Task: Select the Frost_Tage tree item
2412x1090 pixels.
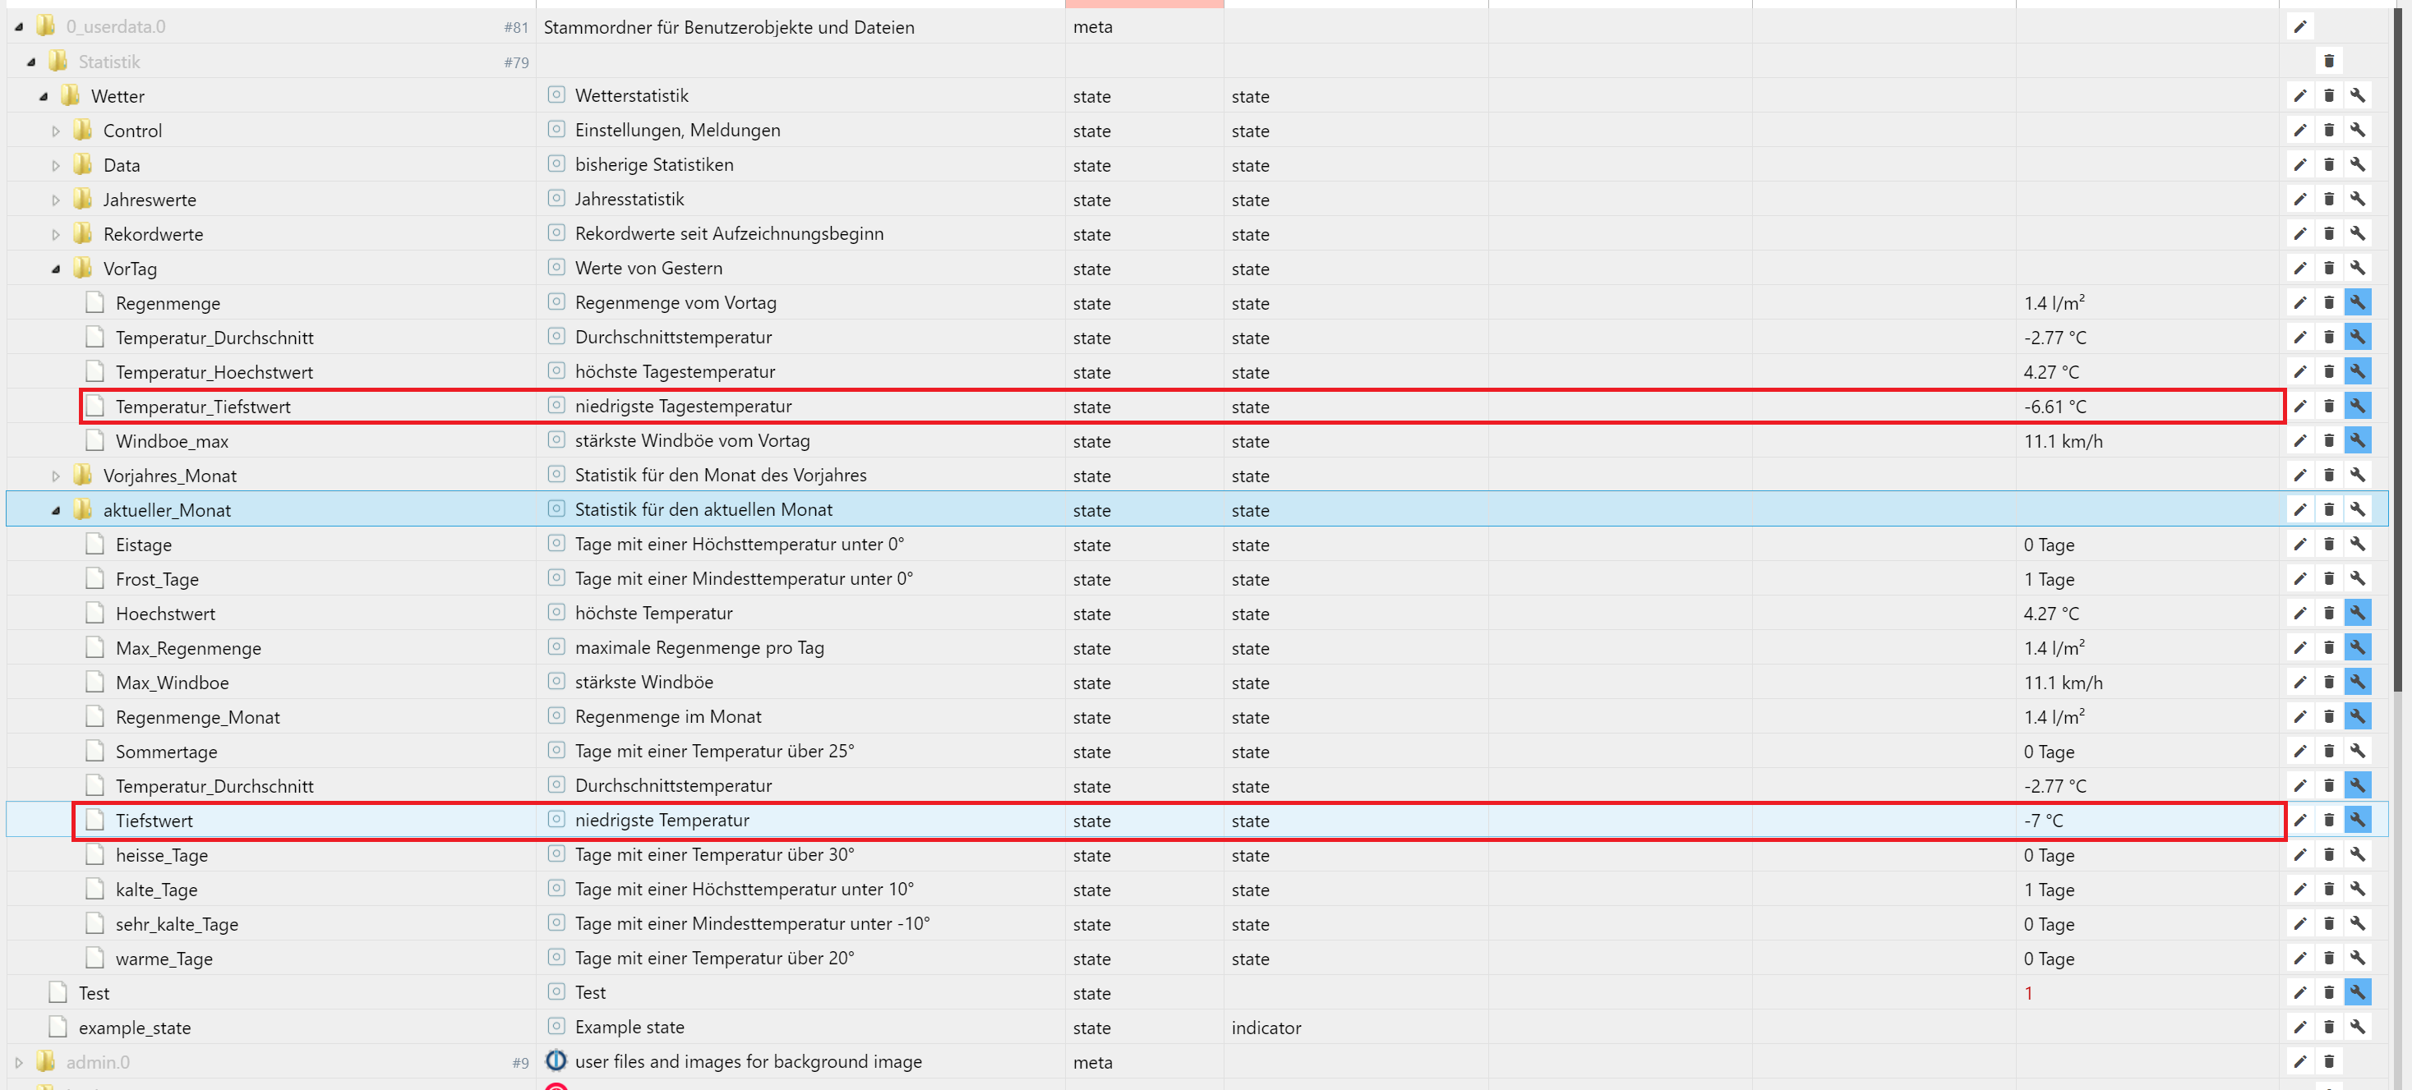Action: click(156, 579)
